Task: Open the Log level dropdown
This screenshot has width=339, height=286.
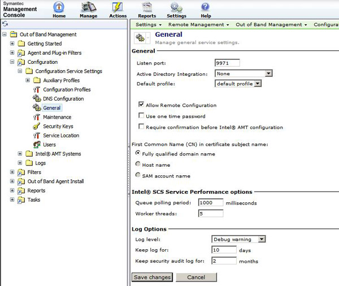Action: pos(238,239)
